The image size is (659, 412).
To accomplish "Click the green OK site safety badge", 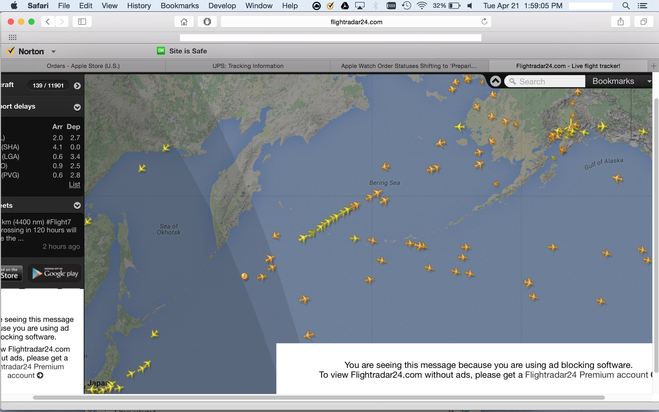I will [161, 51].
